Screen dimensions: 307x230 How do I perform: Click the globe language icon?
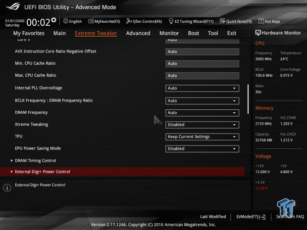(65, 21)
